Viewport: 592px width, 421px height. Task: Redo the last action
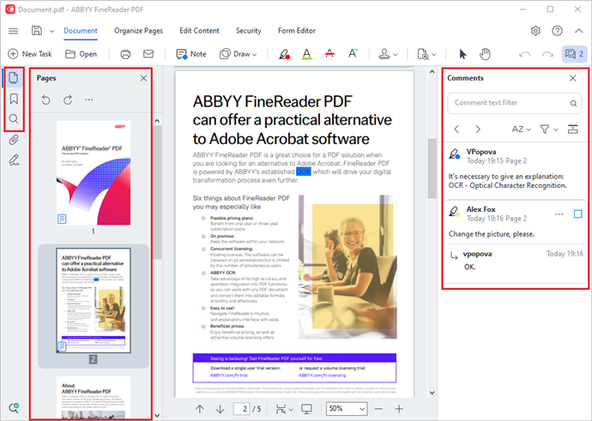click(x=547, y=54)
